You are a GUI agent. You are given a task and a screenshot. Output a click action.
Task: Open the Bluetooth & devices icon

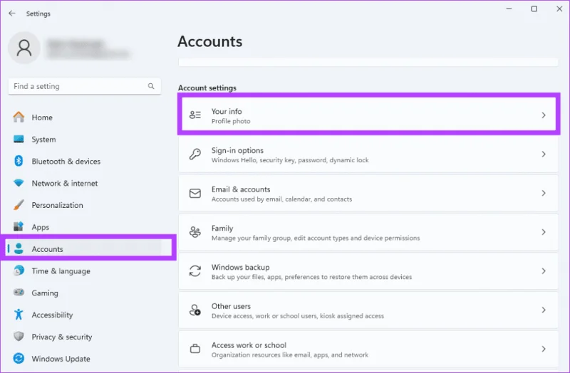19,161
